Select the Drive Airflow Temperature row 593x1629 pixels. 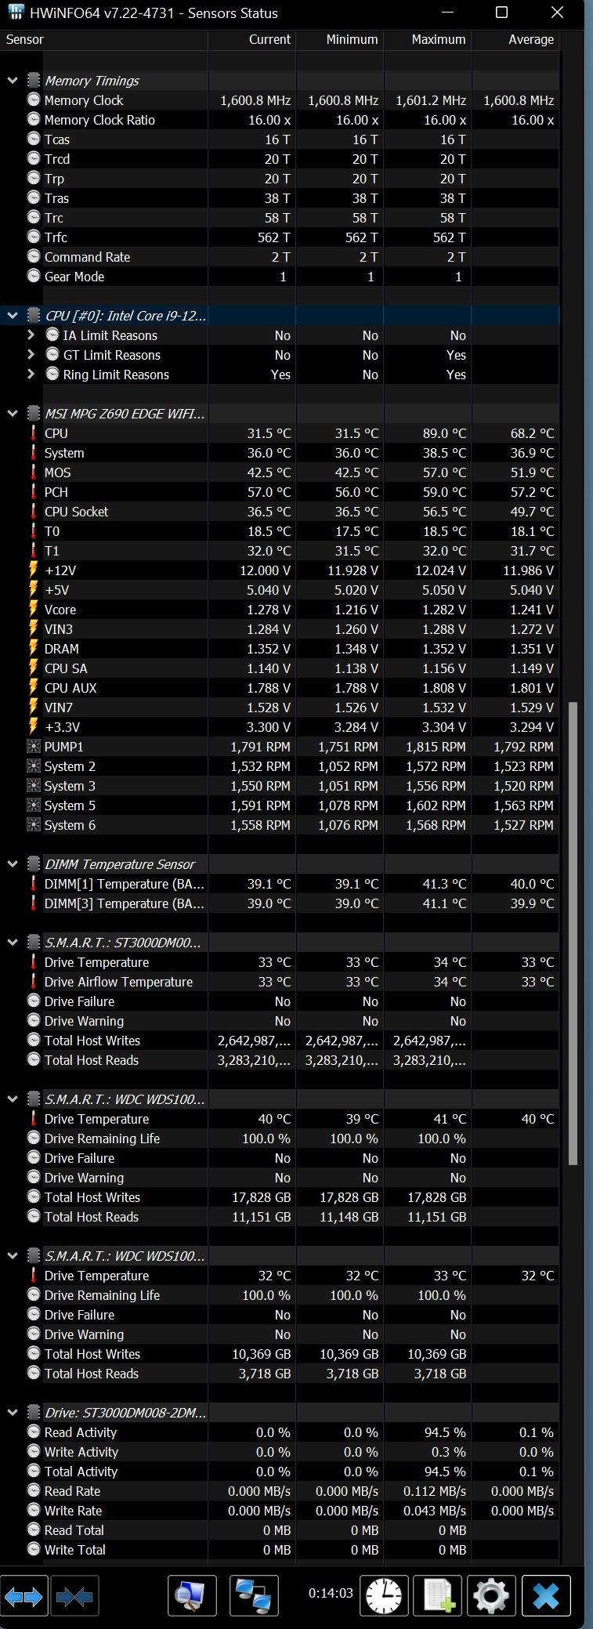[x=280, y=981]
